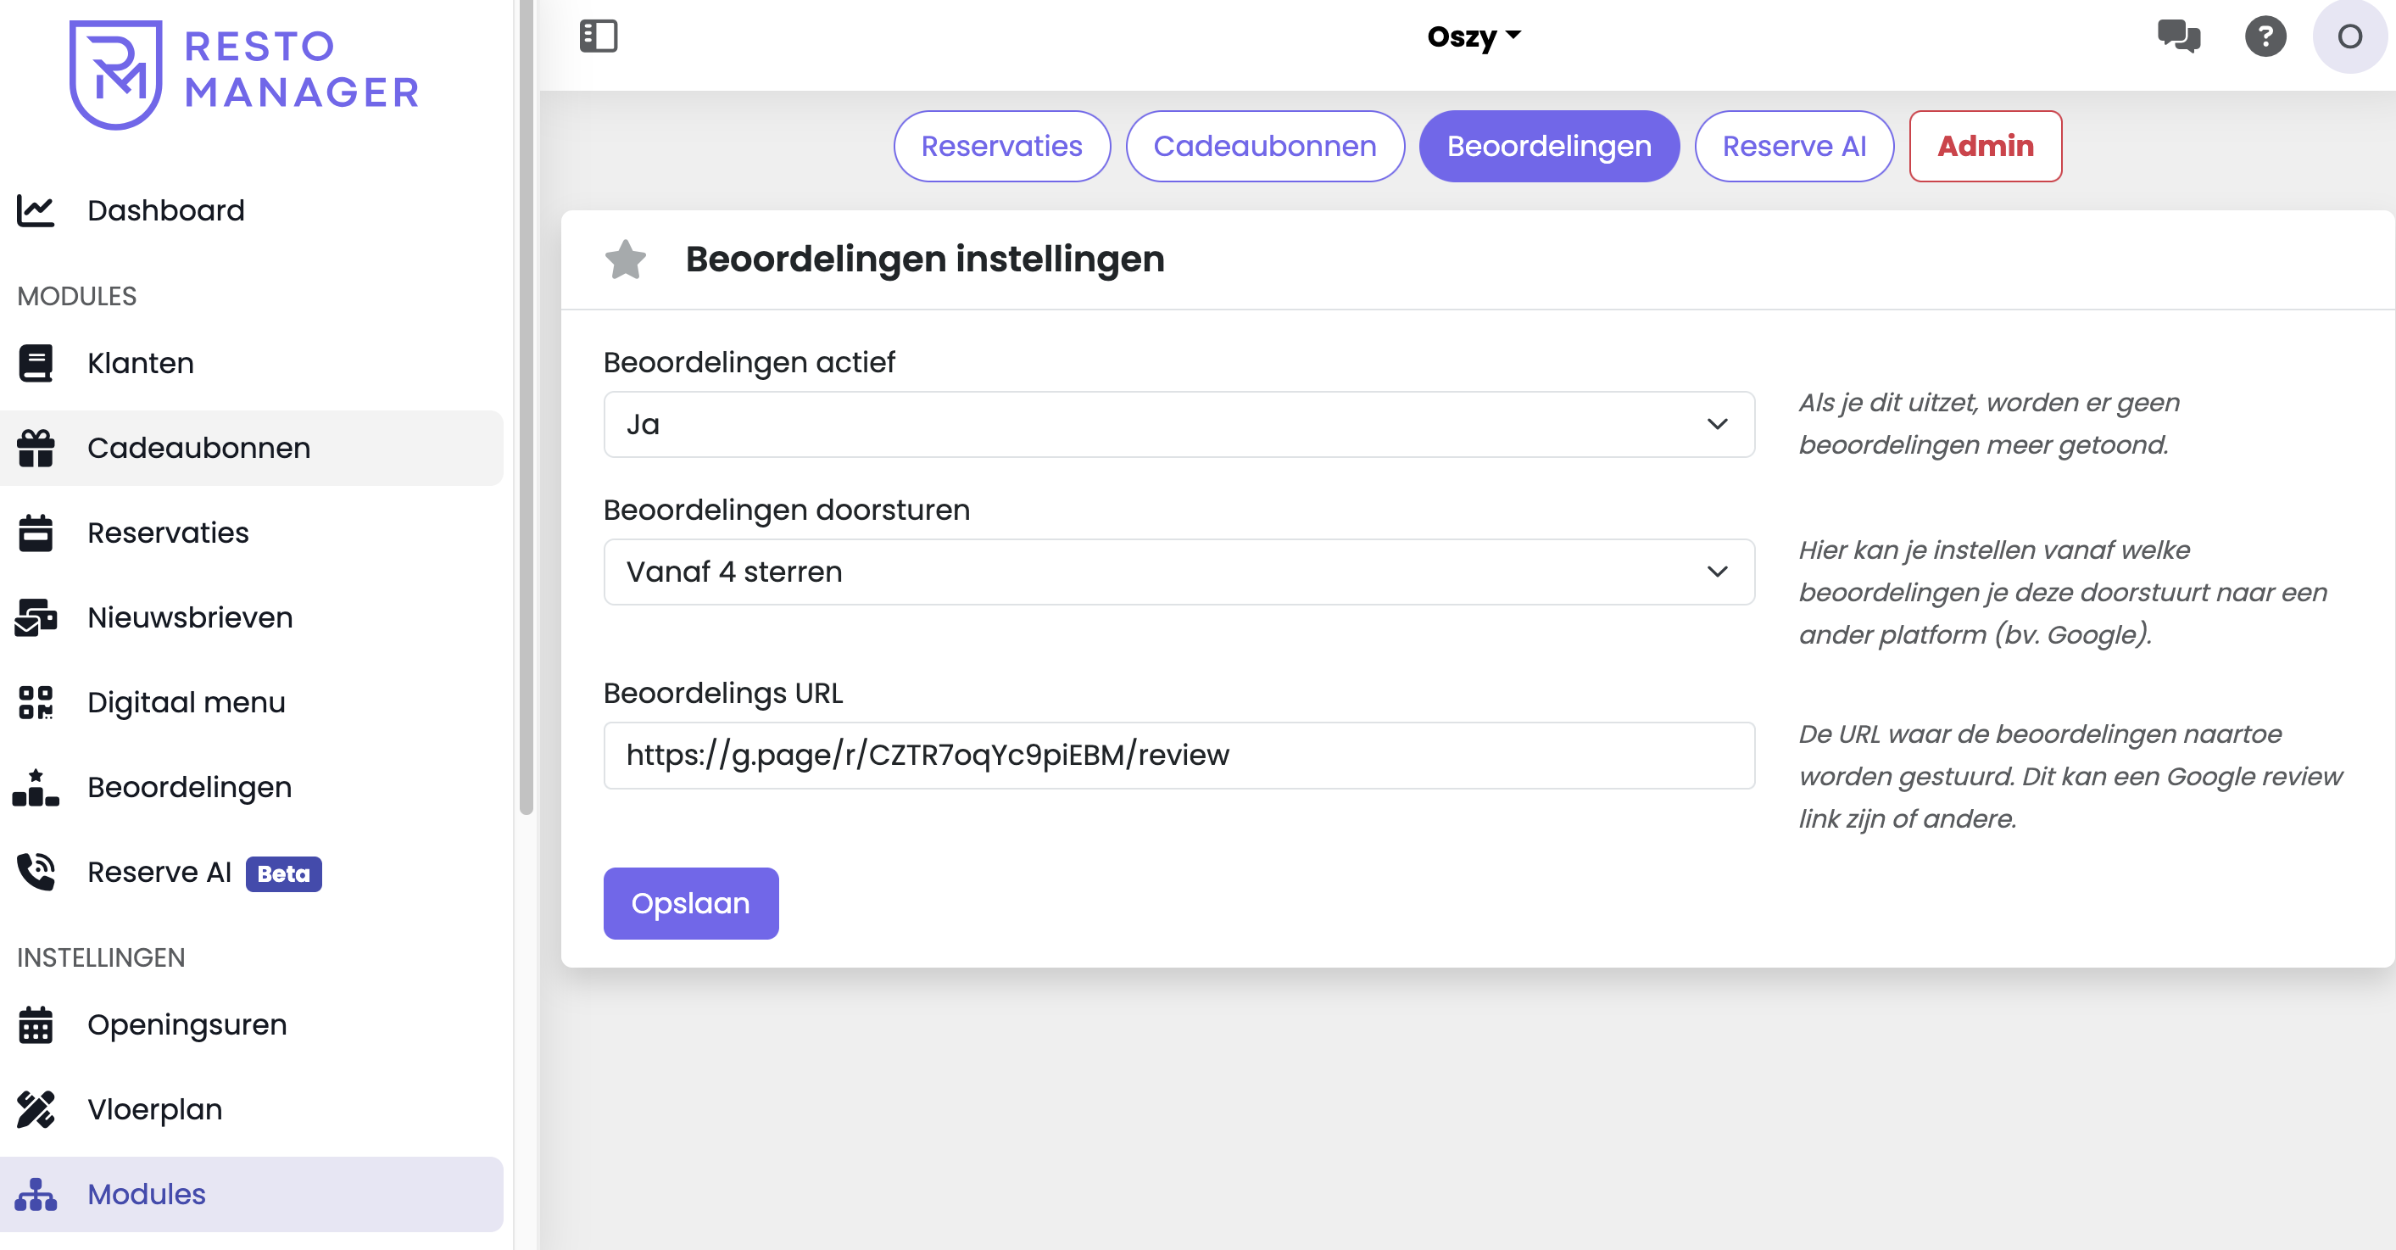The width and height of the screenshot is (2396, 1250).
Task: Click the INSTELLINGEN section label
Action: point(100,957)
